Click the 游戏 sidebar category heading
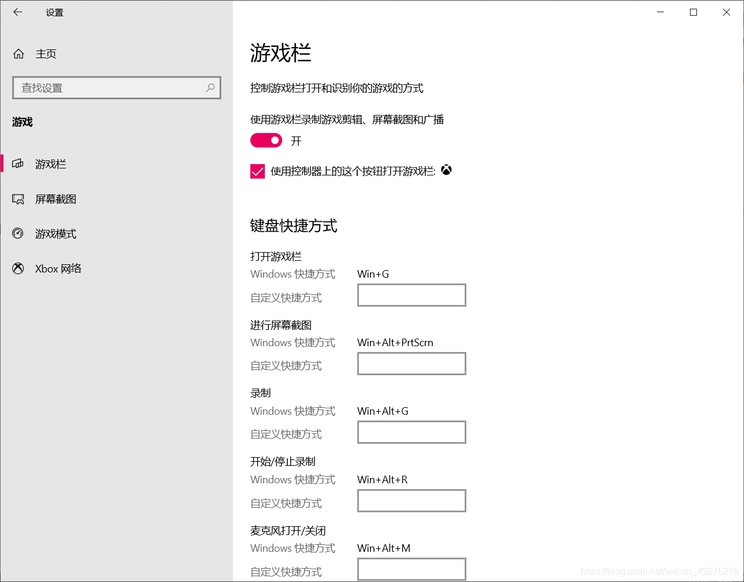Viewport: 744px width, 582px height. (x=23, y=122)
